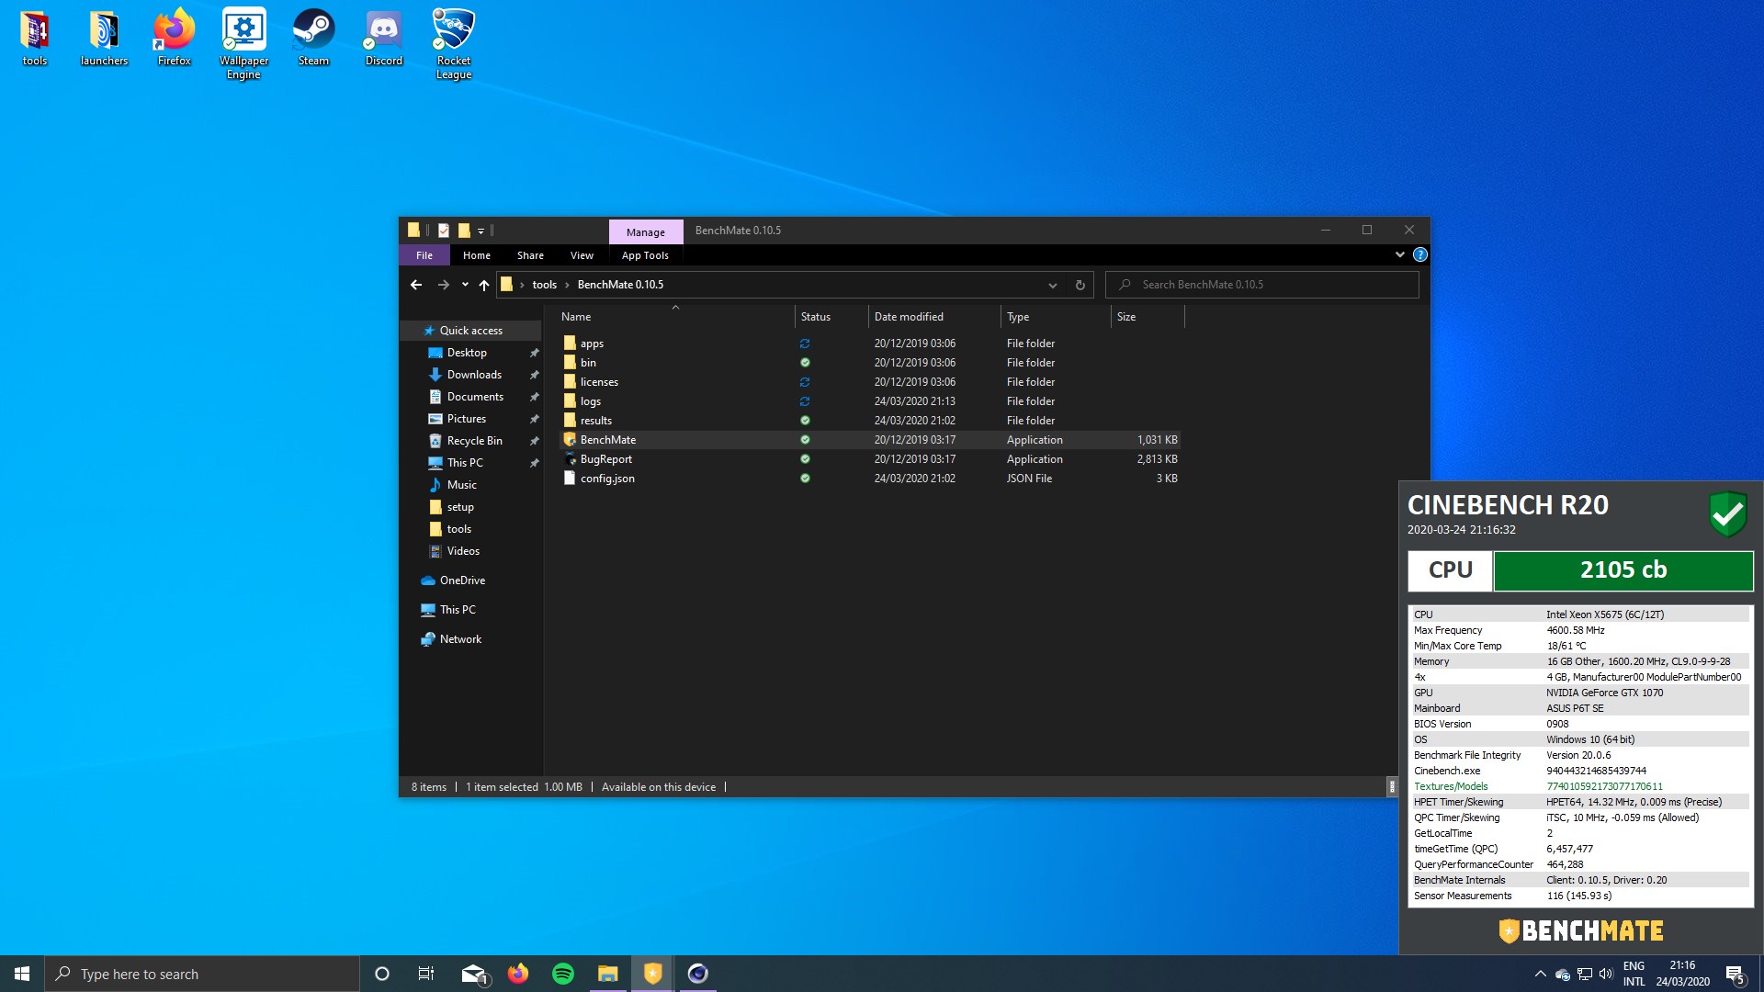This screenshot has width=1764, height=992.
Task: Open recent locations dropdown arrow
Action: [x=465, y=285]
